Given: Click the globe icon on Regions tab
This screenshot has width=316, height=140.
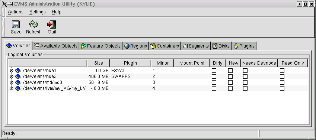Looking at the screenshot, I should pos(127,46).
